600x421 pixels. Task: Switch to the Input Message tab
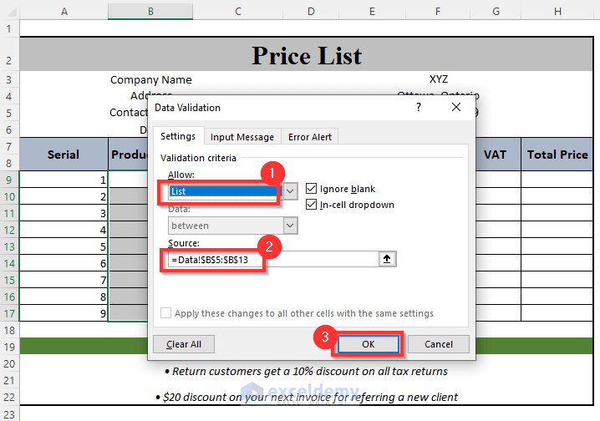(x=242, y=137)
